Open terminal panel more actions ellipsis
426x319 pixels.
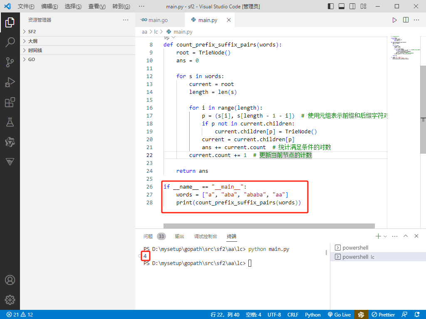[395, 236]
